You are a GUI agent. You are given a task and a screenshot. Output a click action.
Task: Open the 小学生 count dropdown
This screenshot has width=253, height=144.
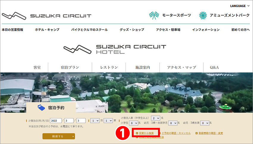(133, 123)
